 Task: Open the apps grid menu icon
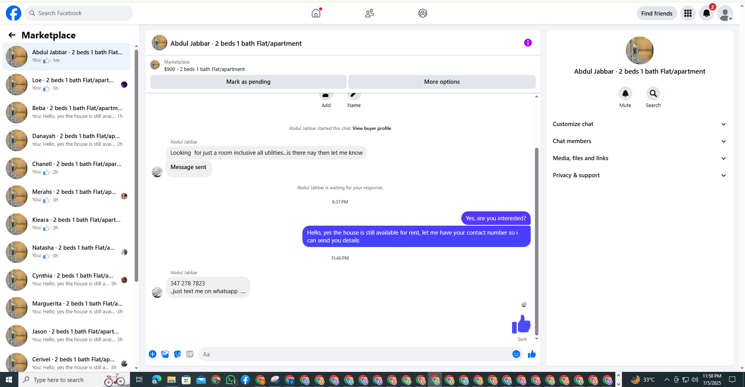coord(688,13)
